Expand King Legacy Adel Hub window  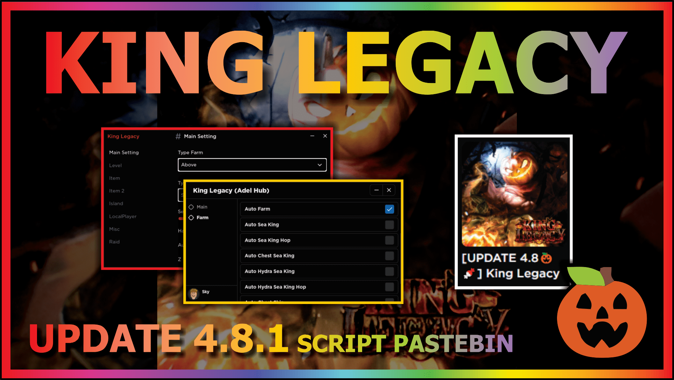click(x=376, y=190)
